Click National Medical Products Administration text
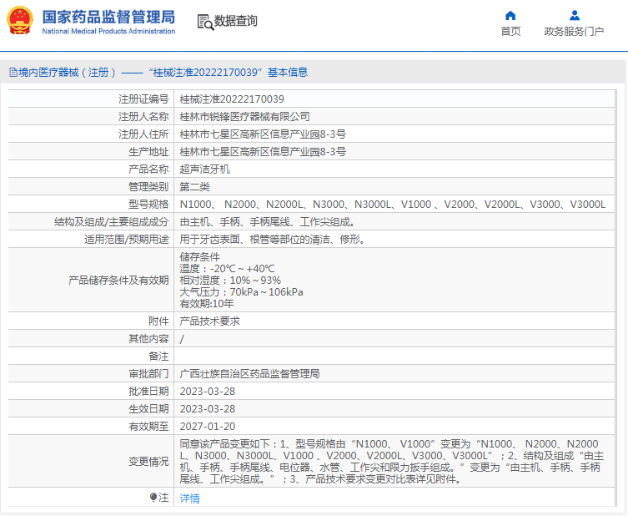Screen dimensions: 628x516 click(x=108, y=31)
